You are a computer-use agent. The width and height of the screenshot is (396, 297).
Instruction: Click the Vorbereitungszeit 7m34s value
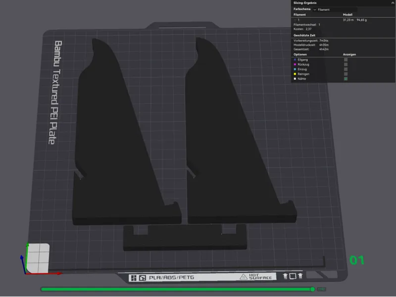324,41
